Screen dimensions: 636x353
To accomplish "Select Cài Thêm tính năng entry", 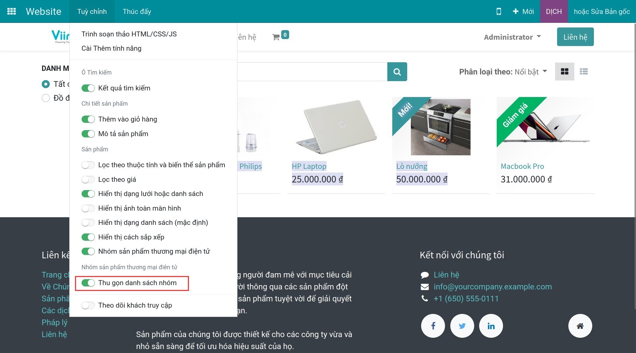I will click(111, 48).
